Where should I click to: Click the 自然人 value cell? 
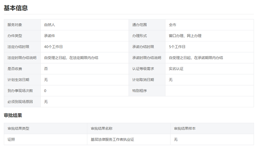pos(50,25)
